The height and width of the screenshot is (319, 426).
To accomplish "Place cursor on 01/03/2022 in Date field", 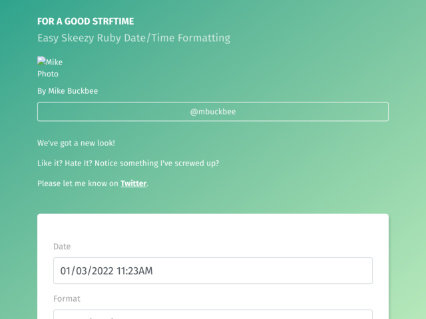I will point(87,271).
